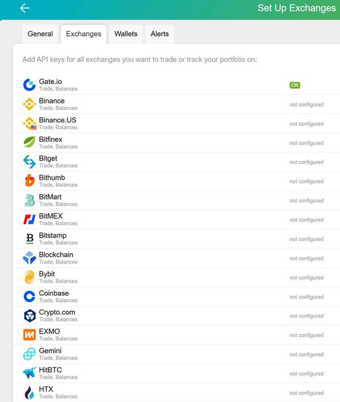Click 'not configured' next to Binance.US
The height and width of the screenshot is (402, 340).
306,124
